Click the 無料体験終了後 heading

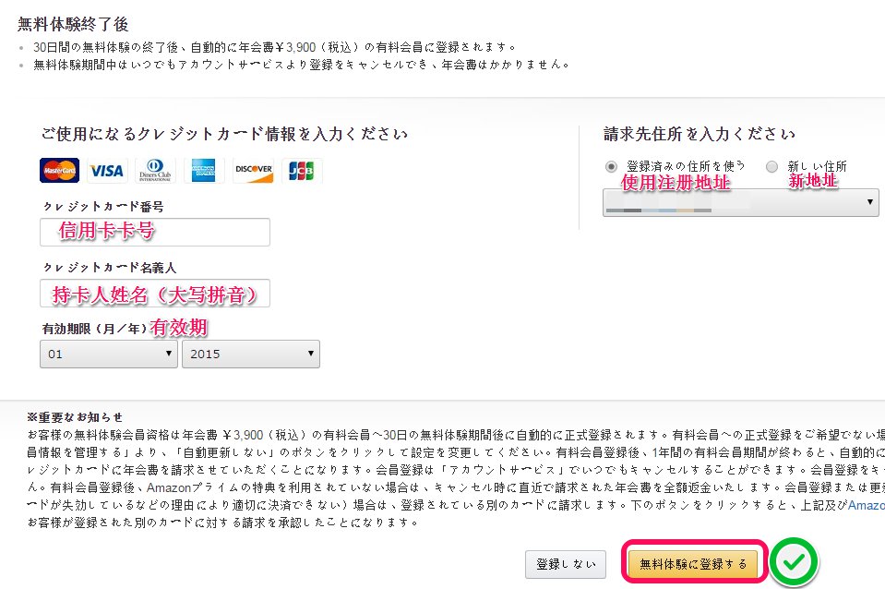[74, 24]
